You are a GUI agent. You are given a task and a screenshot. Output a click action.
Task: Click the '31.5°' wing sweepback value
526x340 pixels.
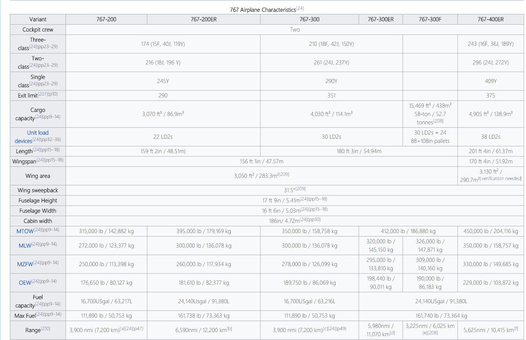coord(289,190)
